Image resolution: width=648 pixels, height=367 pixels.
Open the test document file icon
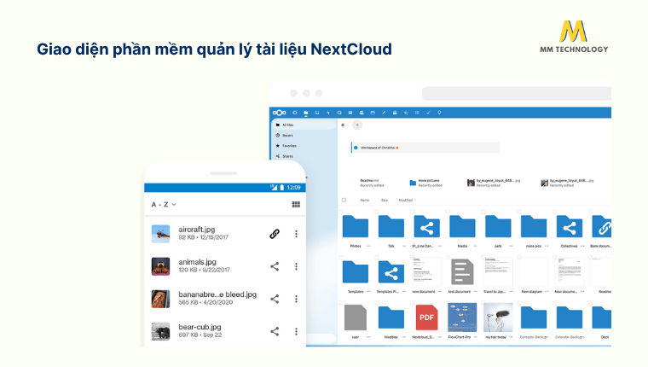point(462,272)
